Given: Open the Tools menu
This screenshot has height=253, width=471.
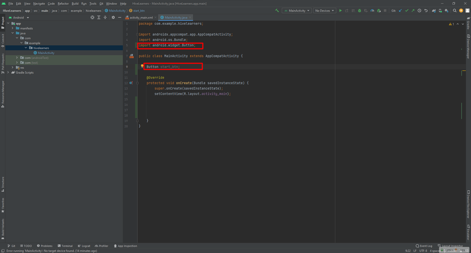Looking at the screenshot, I should [x=93, y=4].
